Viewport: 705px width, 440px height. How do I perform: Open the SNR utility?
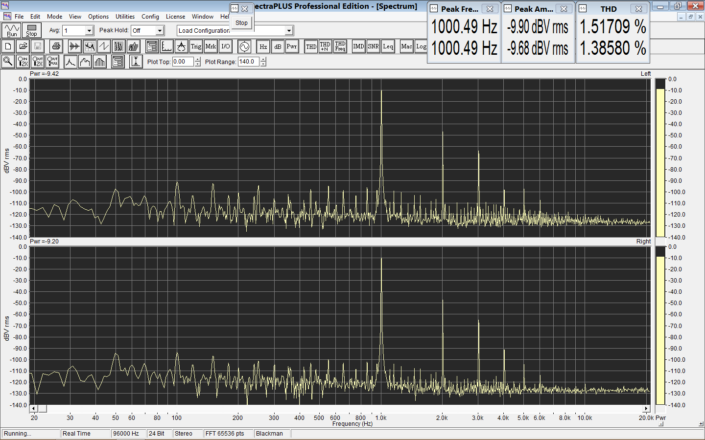373,46
